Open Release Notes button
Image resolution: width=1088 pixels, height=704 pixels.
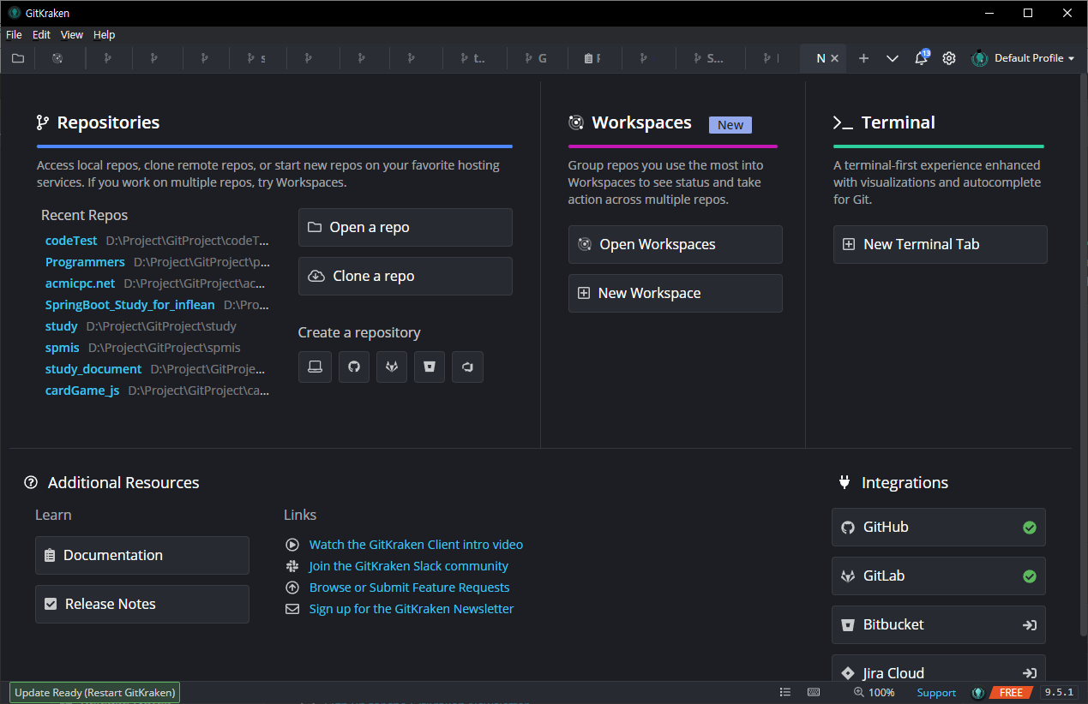tap(142, 604)
